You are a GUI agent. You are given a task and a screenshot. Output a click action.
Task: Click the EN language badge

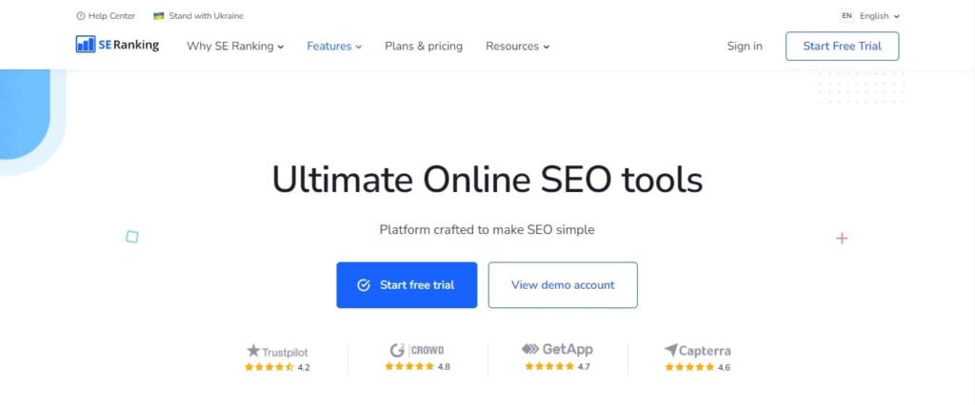point(846,16)
